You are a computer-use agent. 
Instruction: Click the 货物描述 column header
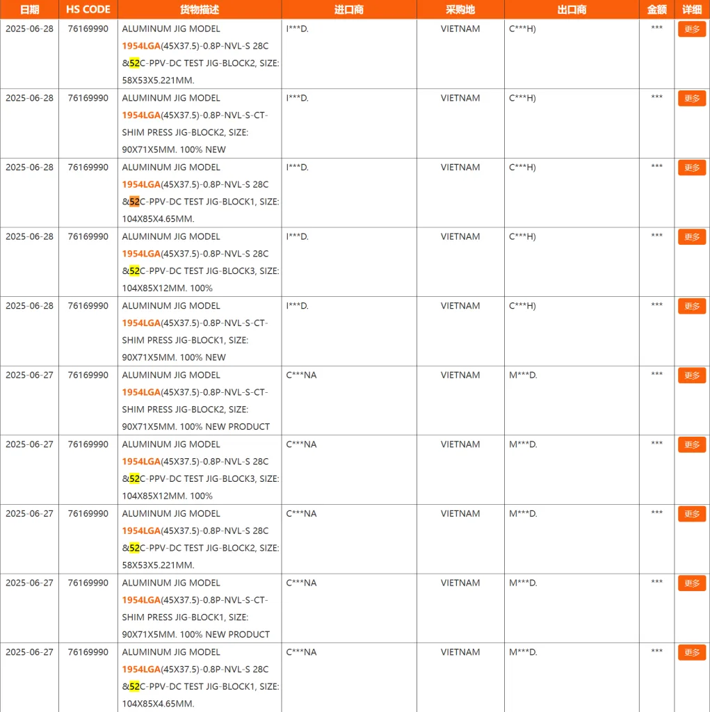click(200, 10)
